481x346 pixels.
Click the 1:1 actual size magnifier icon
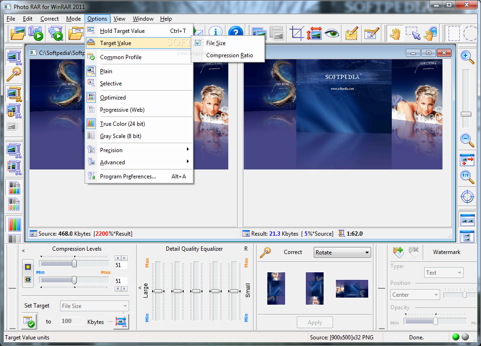pos(467,177)
